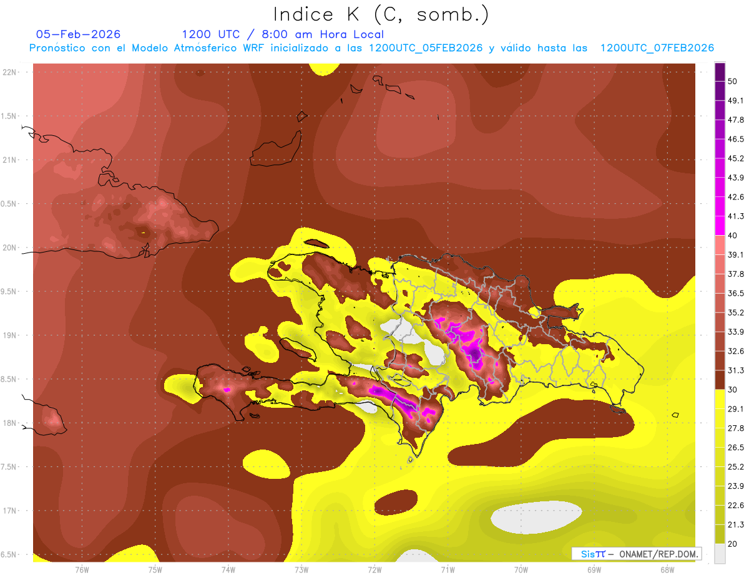Click the legend value '37.8'
Image resolution: width=749 pixels, height=578 pixels.
coord(736,274)
